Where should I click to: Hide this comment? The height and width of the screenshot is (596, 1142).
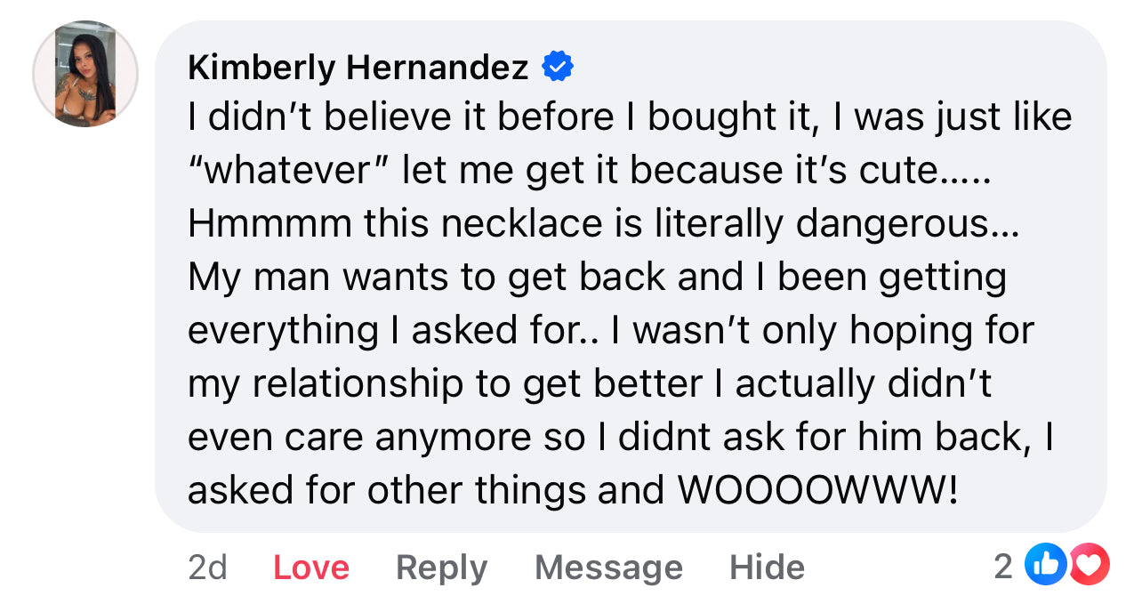767,567
